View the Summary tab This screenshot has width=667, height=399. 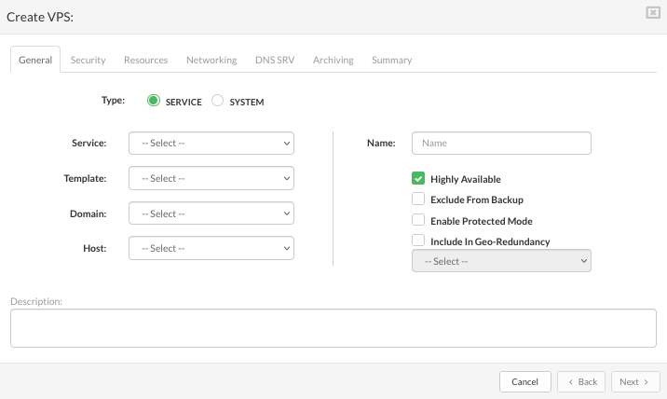[x=391, y=60]
